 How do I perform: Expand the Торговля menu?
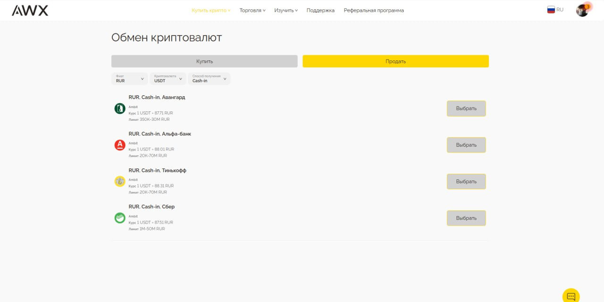click(252, 10)
